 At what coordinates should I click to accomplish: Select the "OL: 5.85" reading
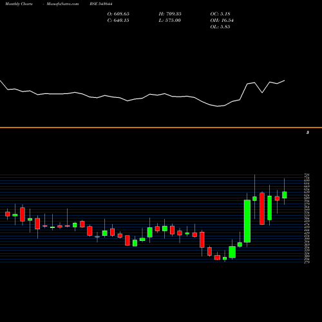click(x=220, y=27)
